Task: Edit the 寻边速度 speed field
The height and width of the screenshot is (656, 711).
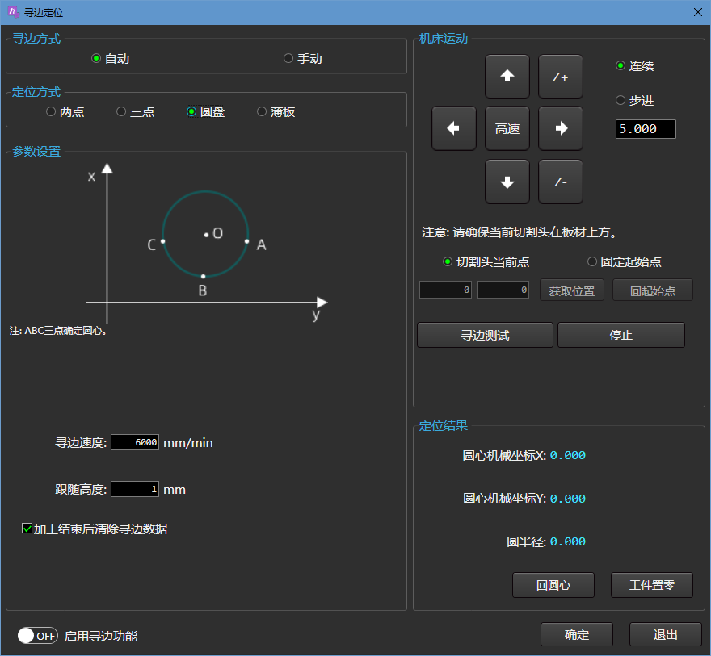Action: click(135, 442)
